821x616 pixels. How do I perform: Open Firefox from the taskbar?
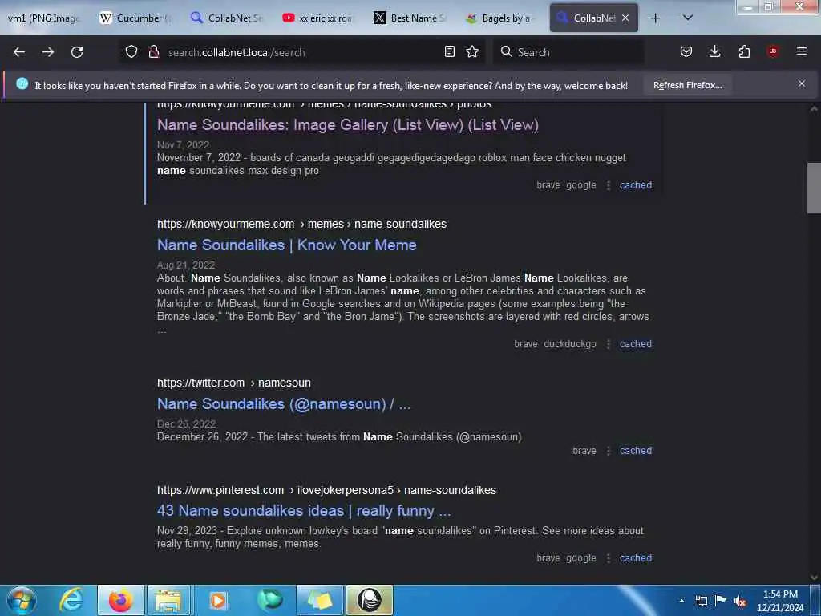tap(120, 600)
